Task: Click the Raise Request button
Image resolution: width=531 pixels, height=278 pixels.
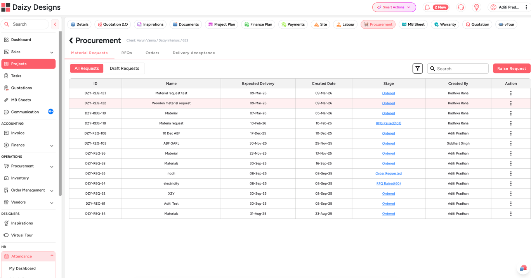Action: [512, 68]
